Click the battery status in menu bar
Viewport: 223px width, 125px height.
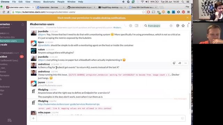click(155, 2)
